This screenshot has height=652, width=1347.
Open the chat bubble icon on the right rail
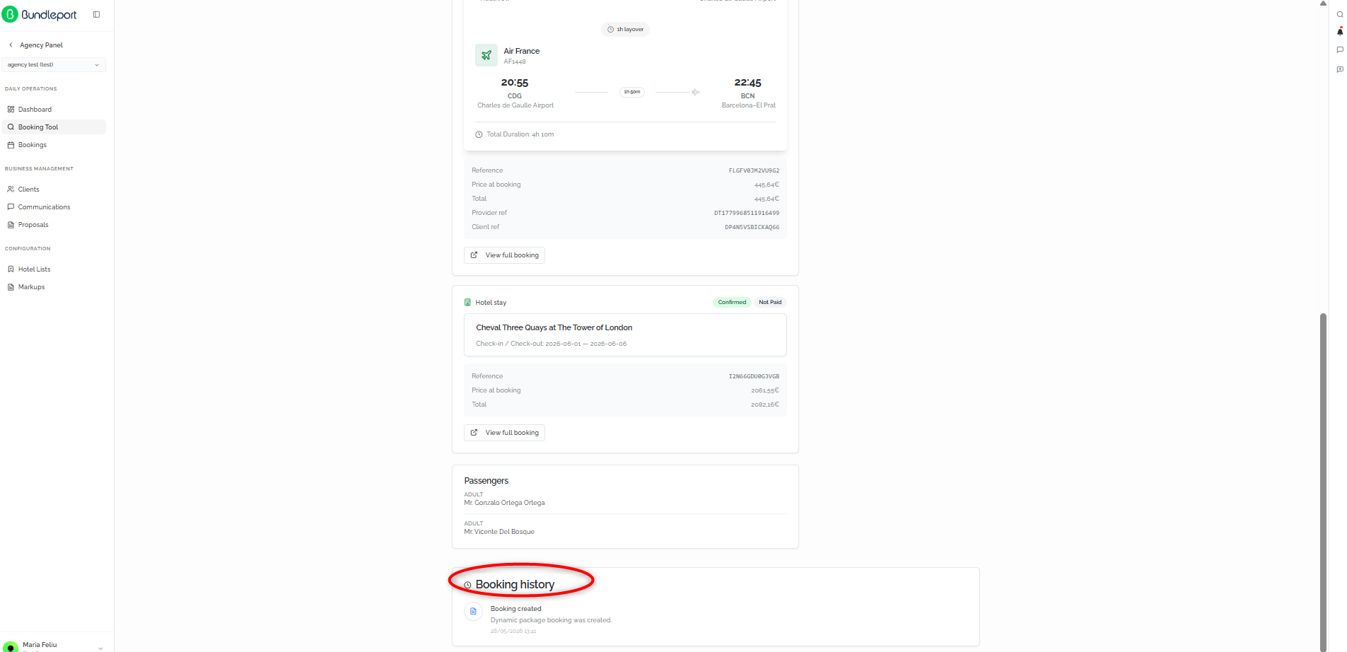(1339, 50)
